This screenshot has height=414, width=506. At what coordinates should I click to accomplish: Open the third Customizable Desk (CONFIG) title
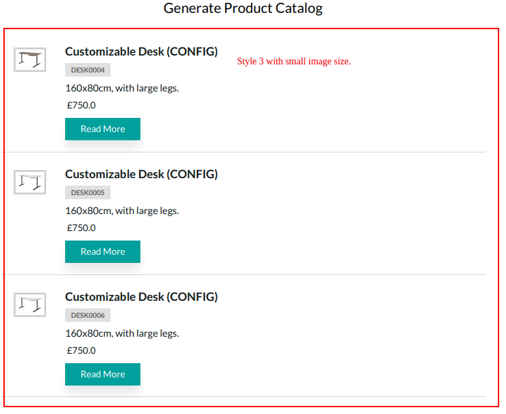[141, 297]
